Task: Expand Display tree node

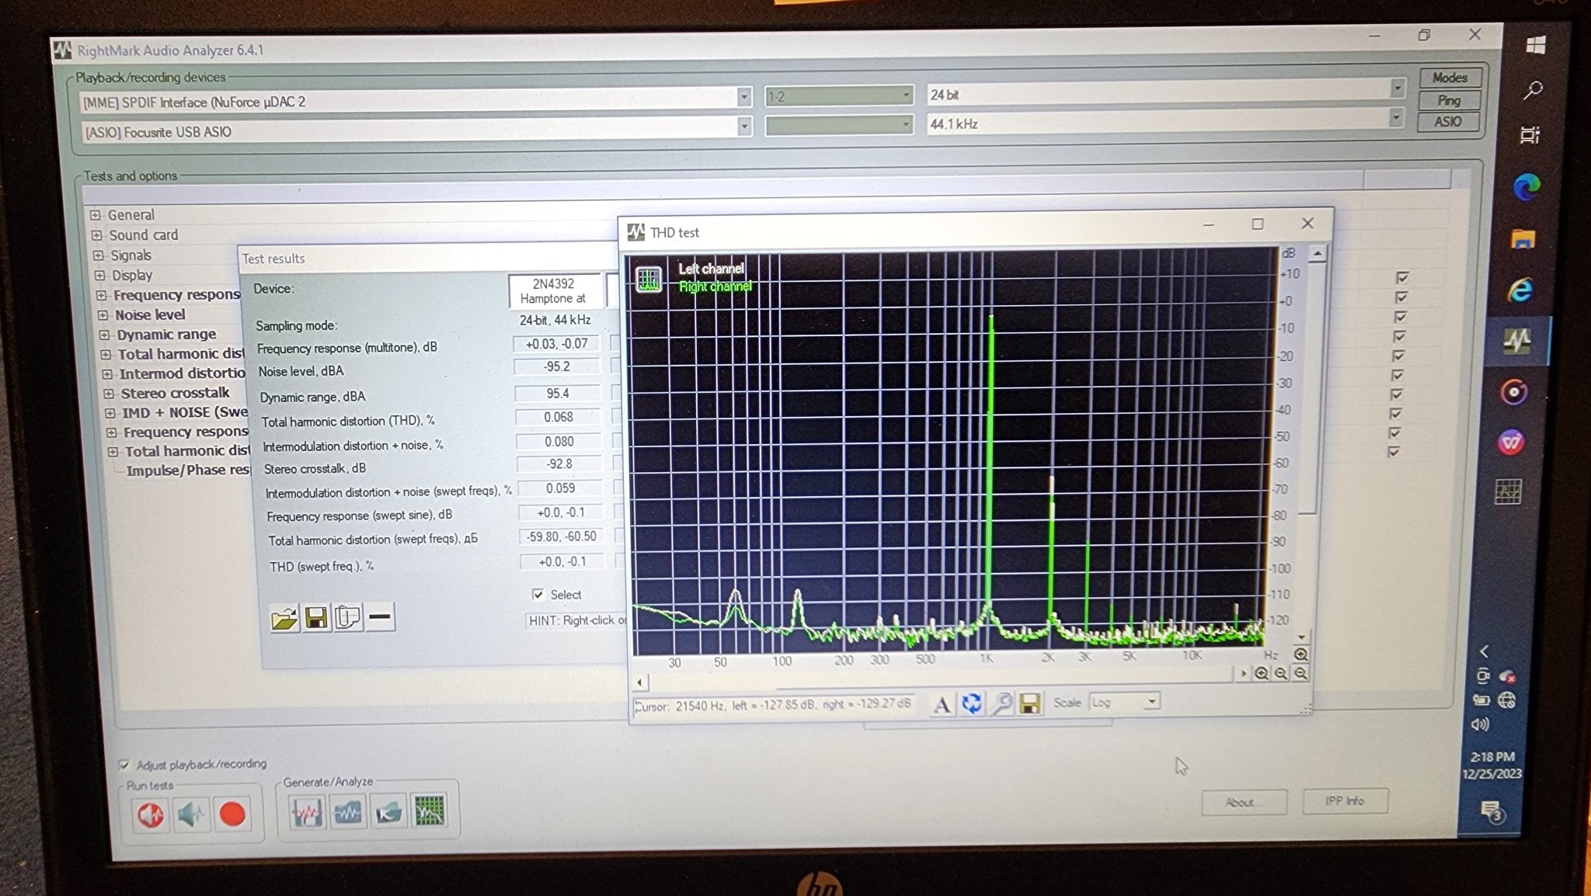Action: (x=100, y=275)
